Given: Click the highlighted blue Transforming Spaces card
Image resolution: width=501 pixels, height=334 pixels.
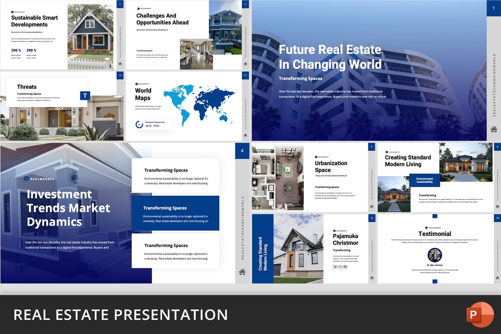Looking at the screenshot, I should coord(176,213).
